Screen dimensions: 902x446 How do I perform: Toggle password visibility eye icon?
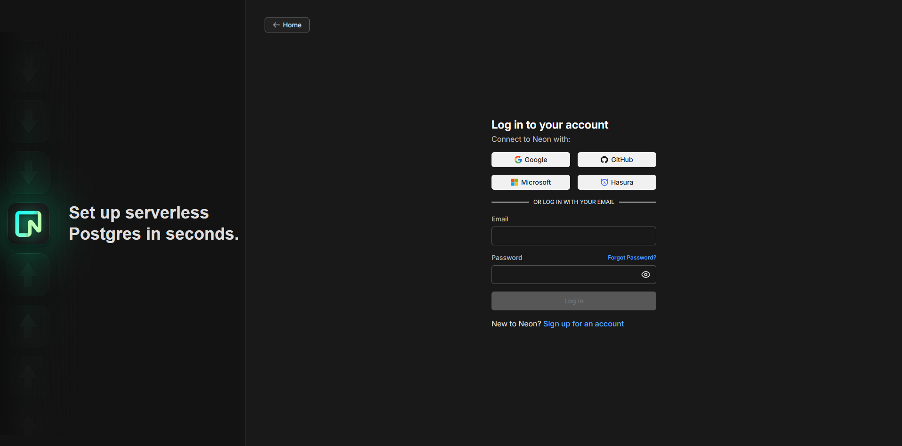point(646,275)
